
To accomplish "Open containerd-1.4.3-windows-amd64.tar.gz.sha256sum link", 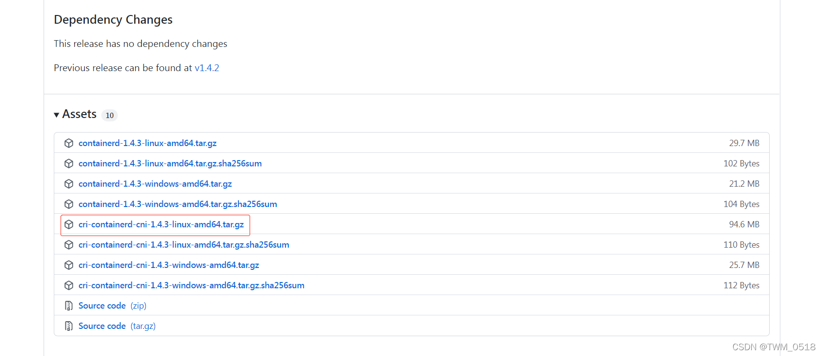I will (178, 204).
